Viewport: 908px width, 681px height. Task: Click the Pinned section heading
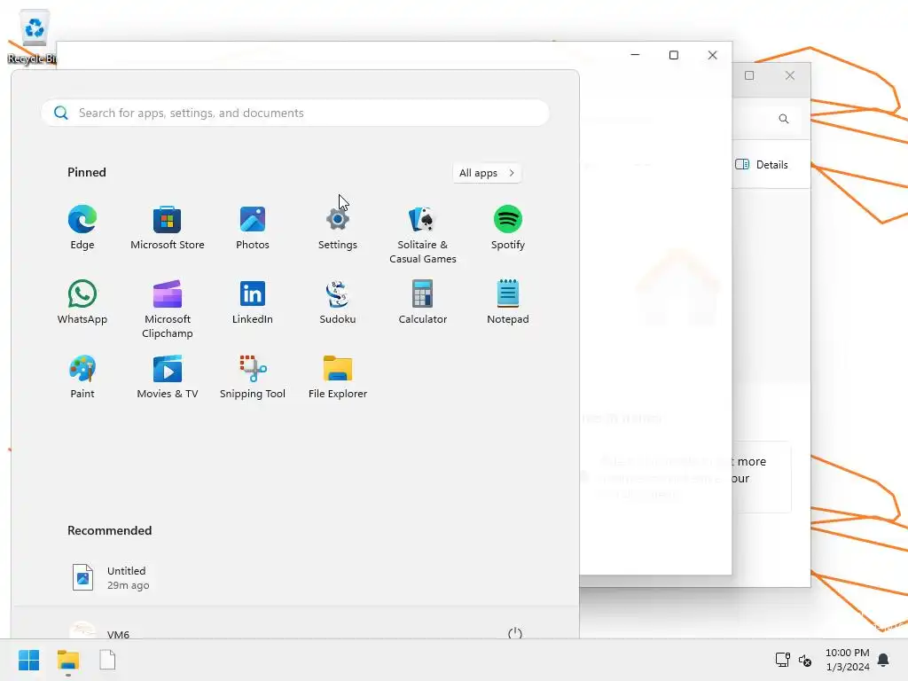pos(87,172)
